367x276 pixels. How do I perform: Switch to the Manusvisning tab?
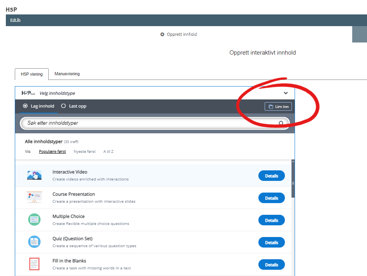[67, 74]
